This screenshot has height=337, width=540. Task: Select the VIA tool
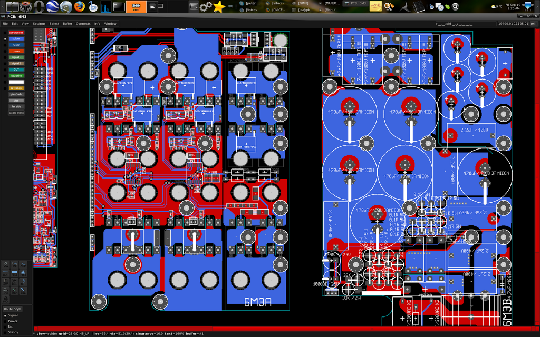6,264
